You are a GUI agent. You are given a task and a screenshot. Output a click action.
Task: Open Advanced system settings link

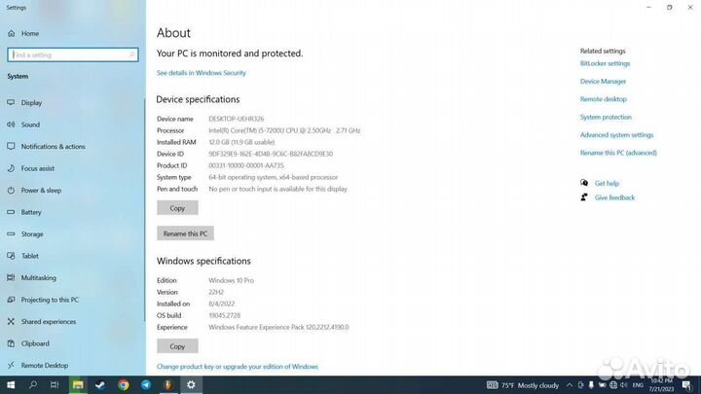click(617, 135)
